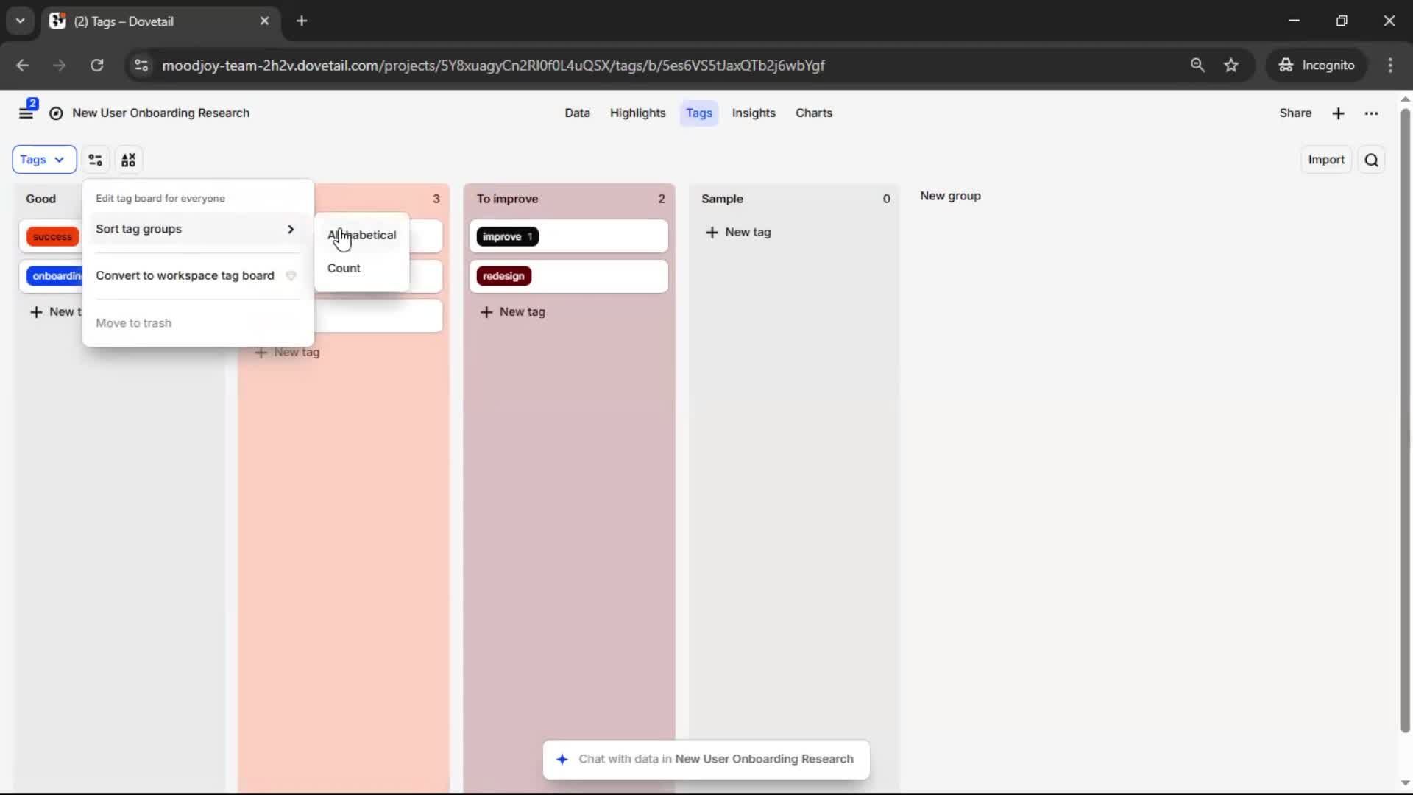Click the dark red redesign tag
The image size is (1413, 795).
point(504,276)
